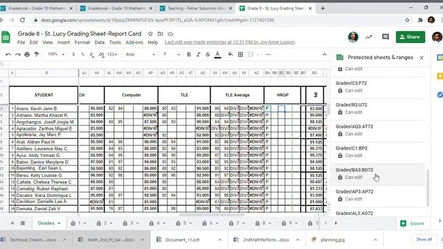Image resolution: width=443 pixels, height=249 pixels.
Task: Format as currency with dollar icon
Action: pyautogui.click(x=73, y=54)
